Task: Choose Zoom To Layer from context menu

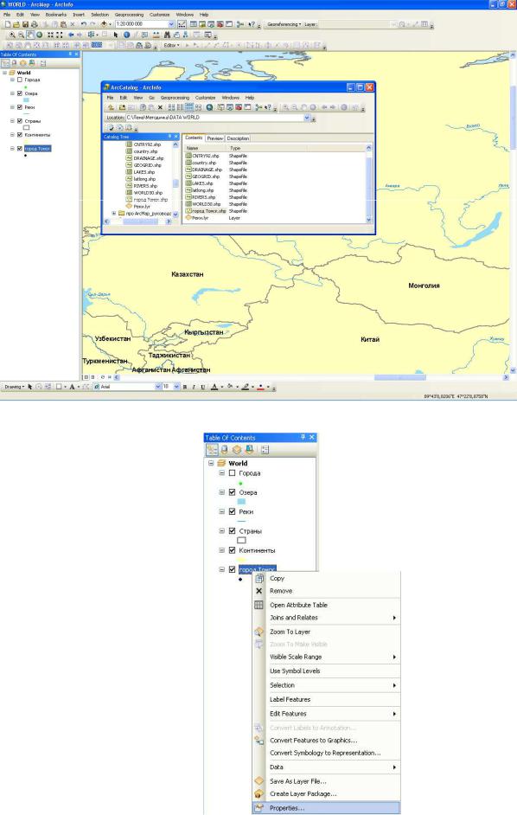Action: pyautogui.click(x=290, y=632)
